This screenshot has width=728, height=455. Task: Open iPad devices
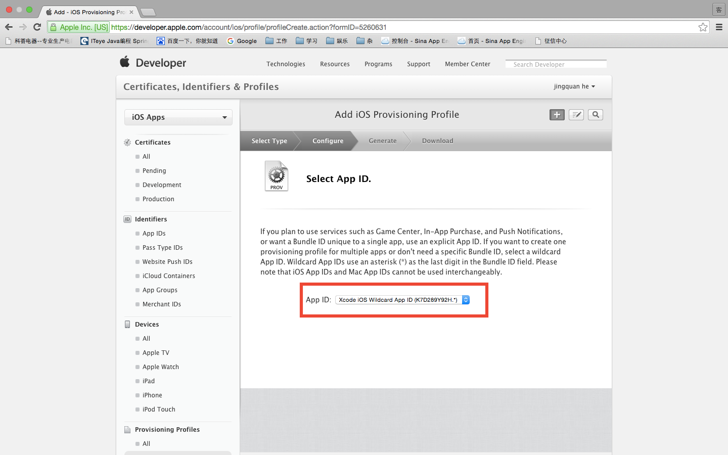point(149,381)
